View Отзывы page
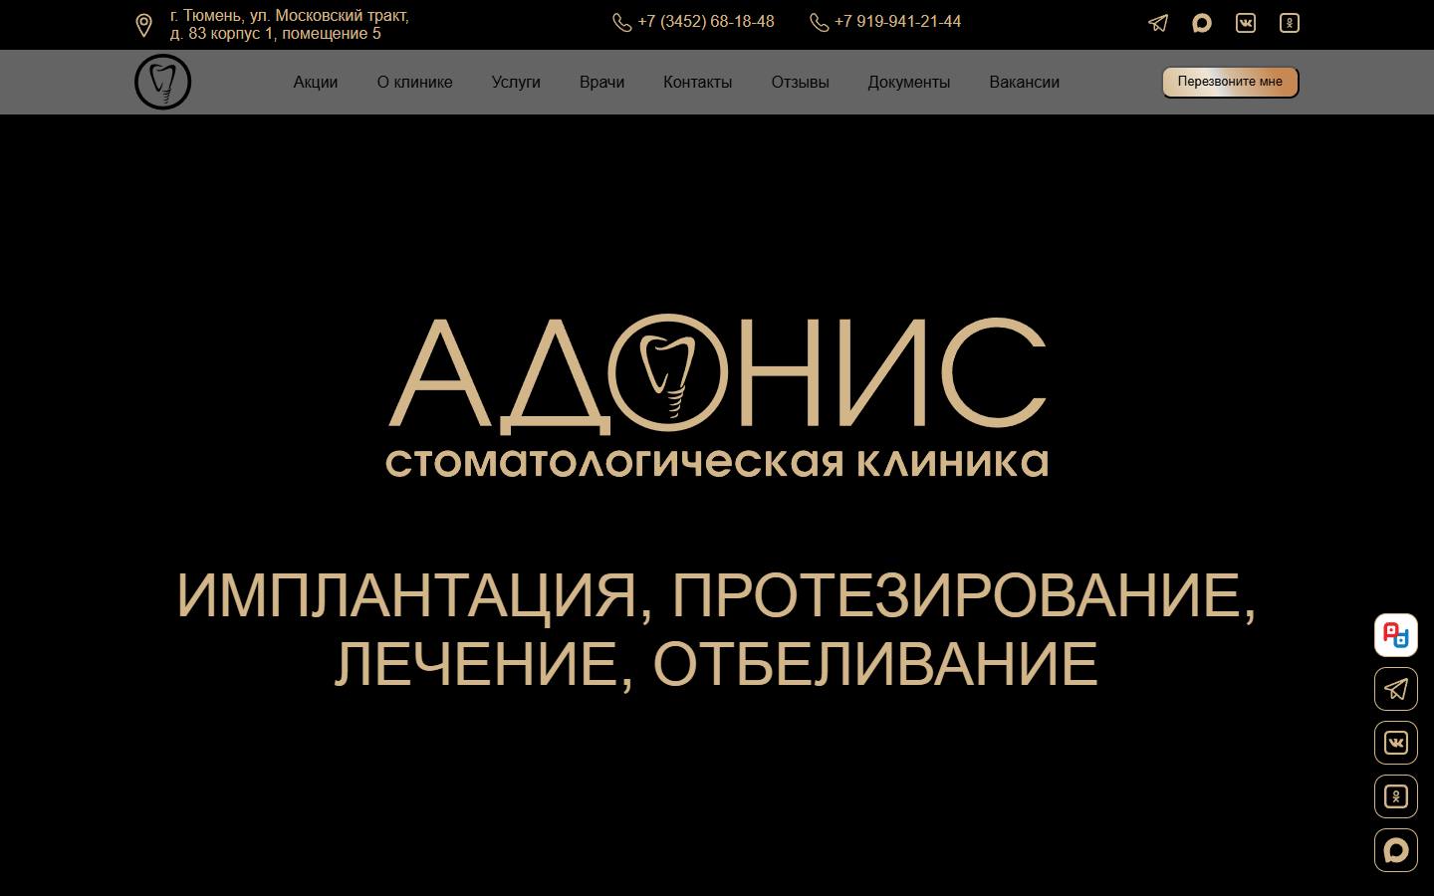 [x=800, y=83]
